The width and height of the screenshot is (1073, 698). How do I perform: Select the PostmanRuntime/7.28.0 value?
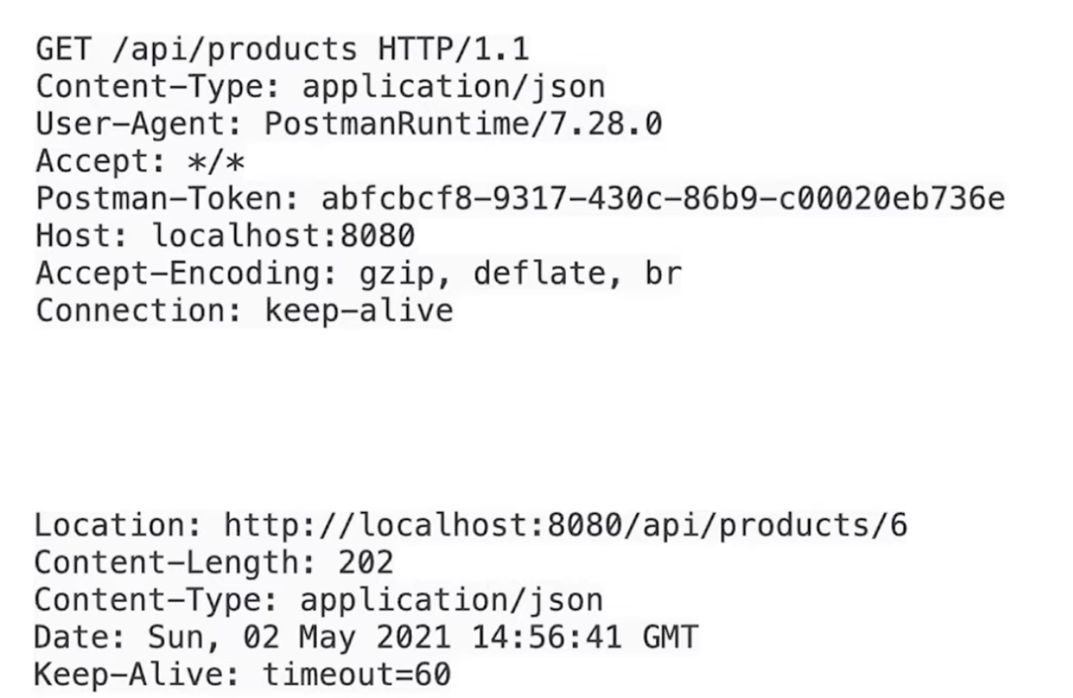463,124
